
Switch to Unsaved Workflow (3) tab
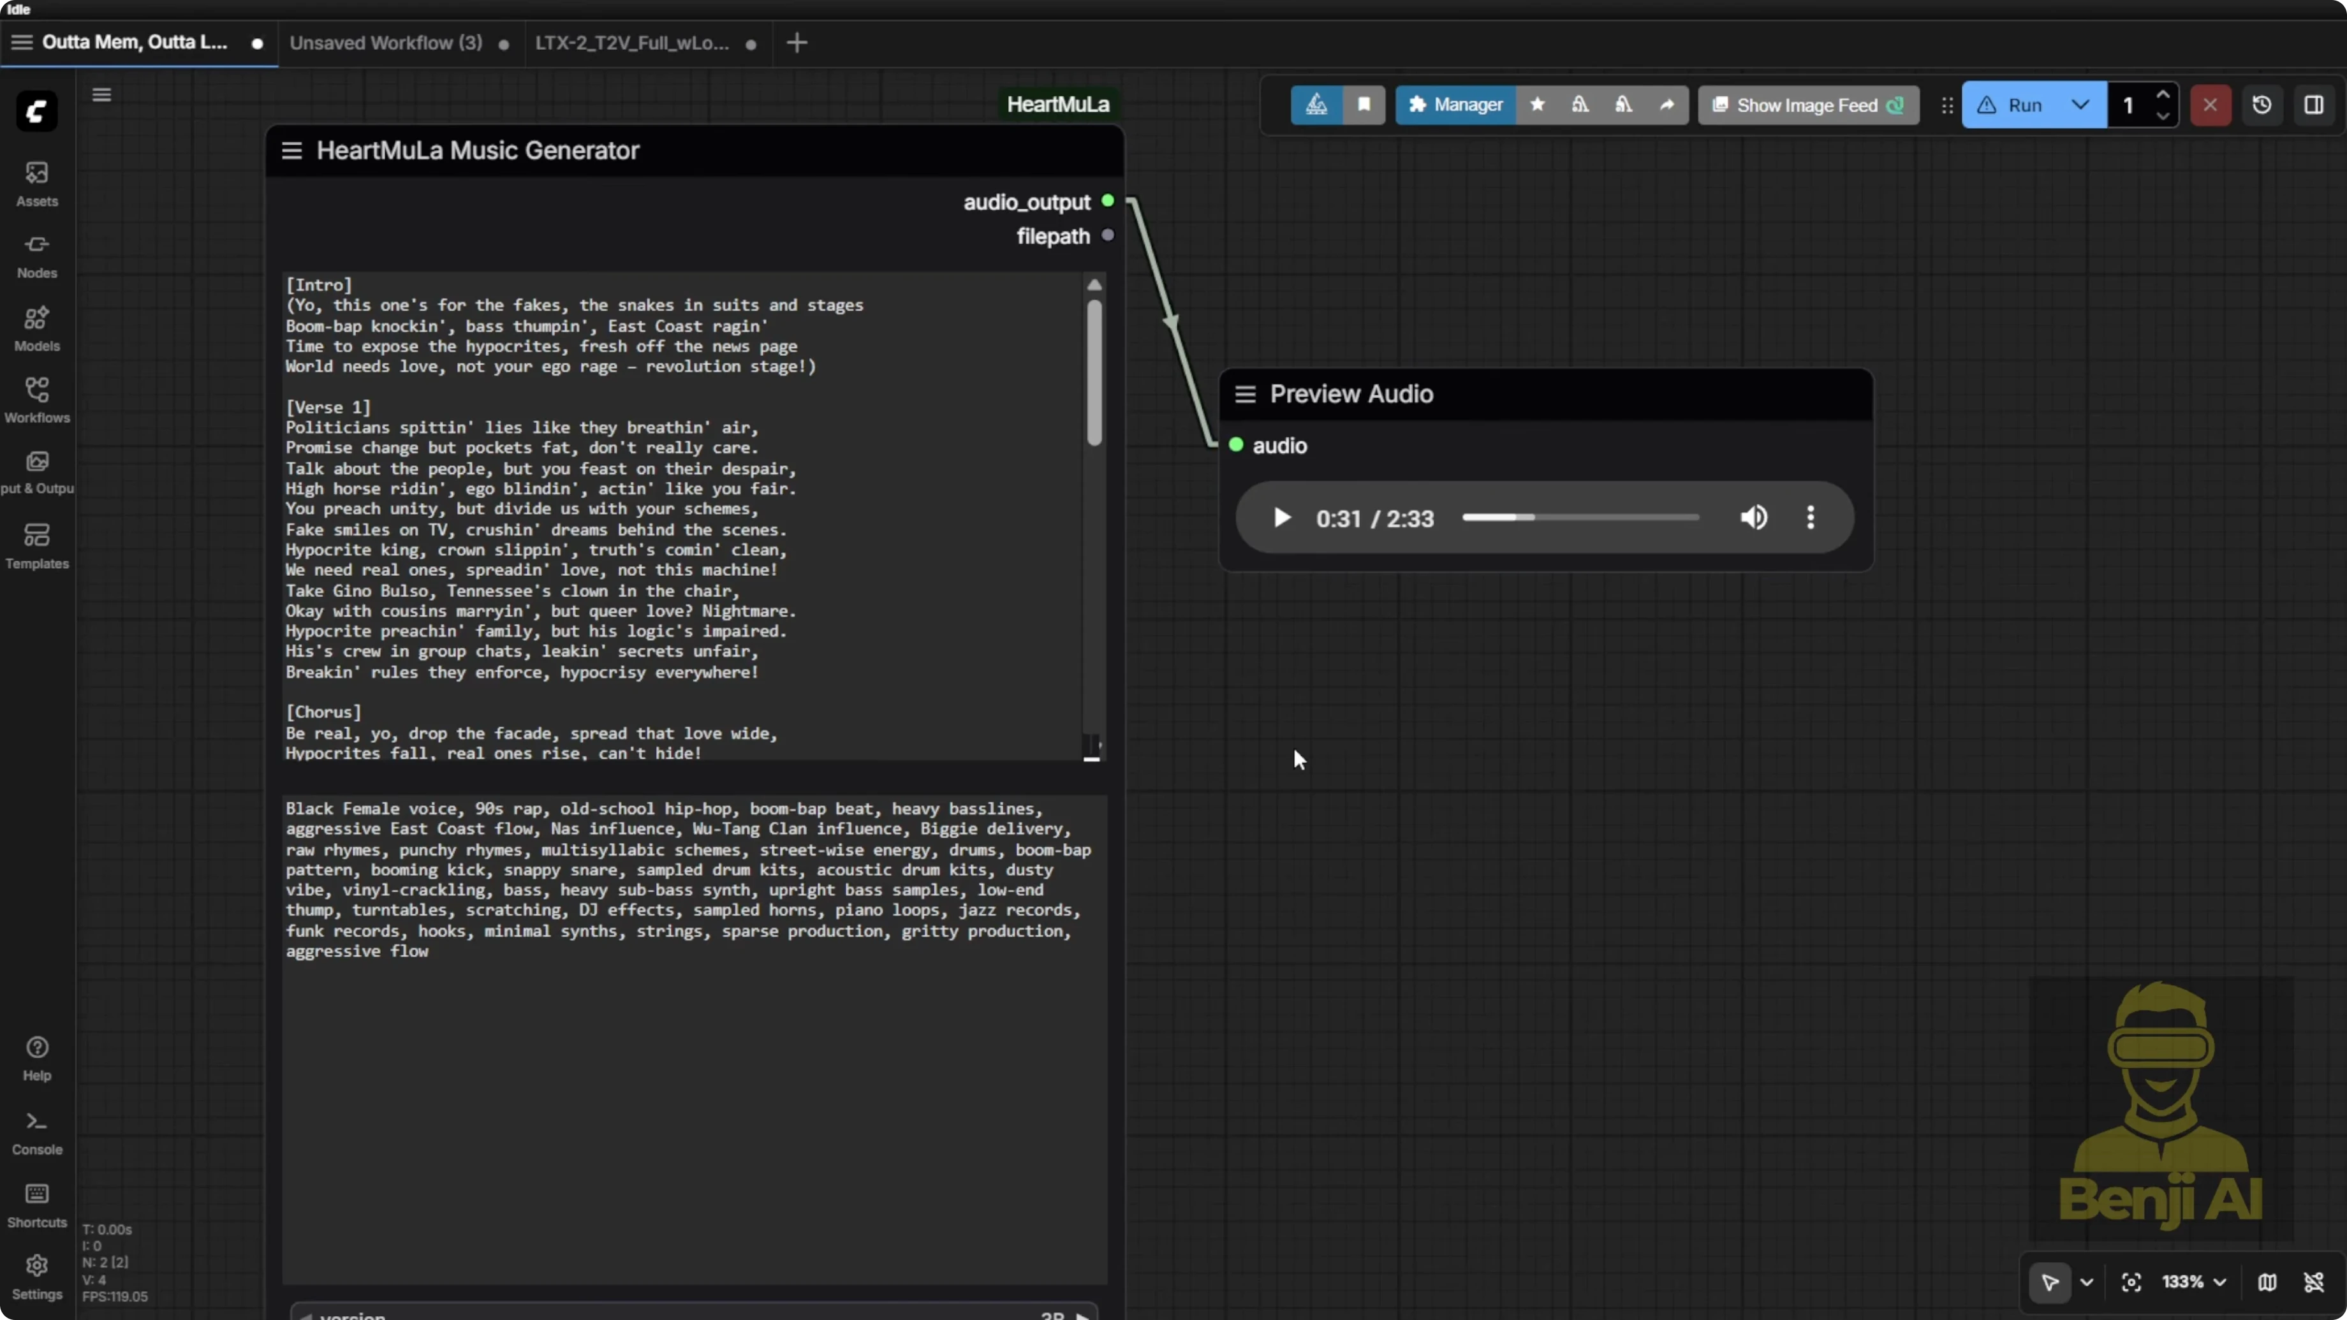[x=386, y=43]
